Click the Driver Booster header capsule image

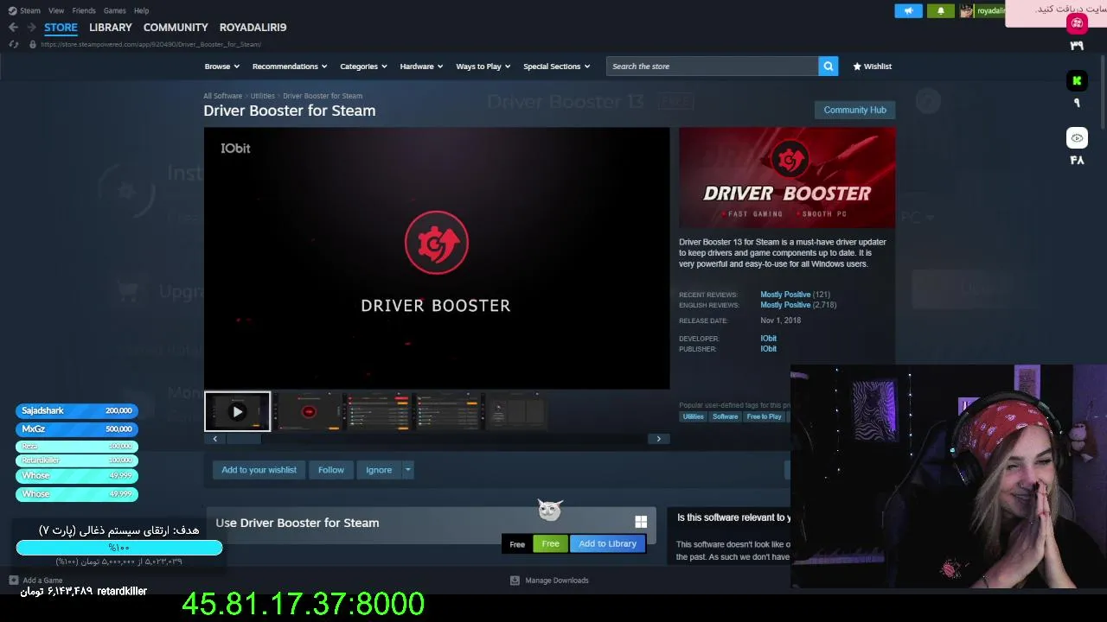coord(787,177)
